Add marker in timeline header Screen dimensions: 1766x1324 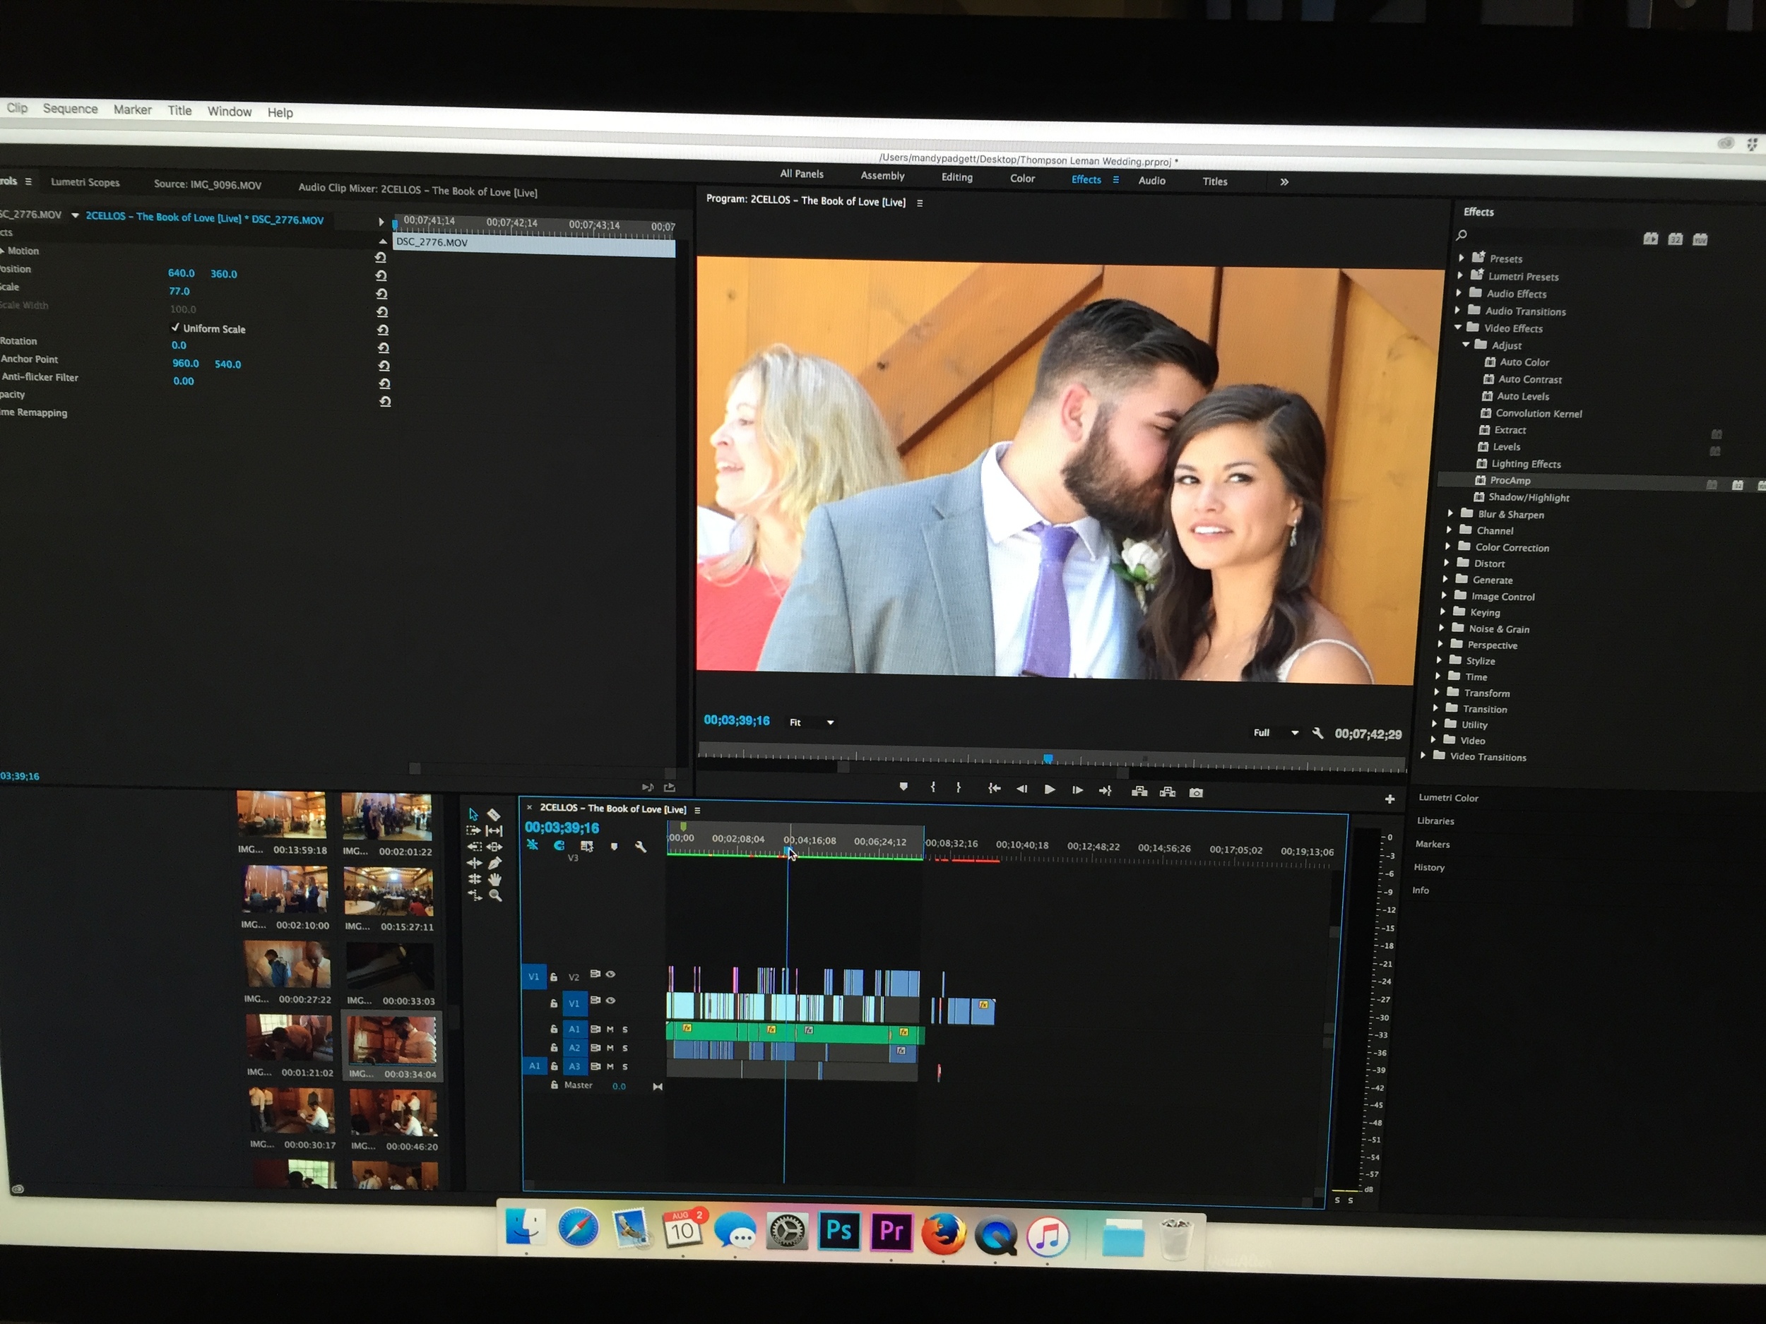point(614,847)
